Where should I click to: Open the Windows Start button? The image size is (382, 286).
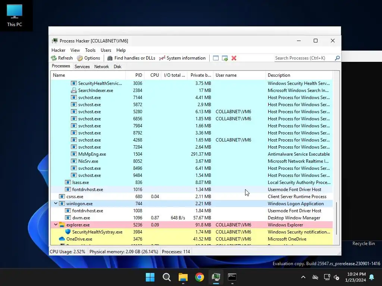pos(150,277)
